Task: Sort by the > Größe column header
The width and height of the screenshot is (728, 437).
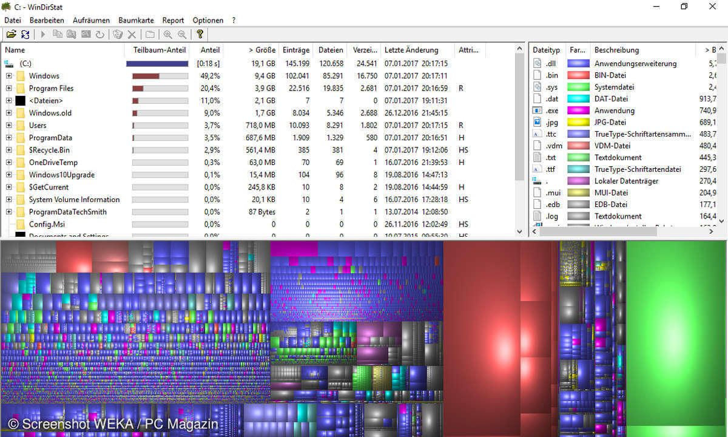Action: (x=252, y=50)
